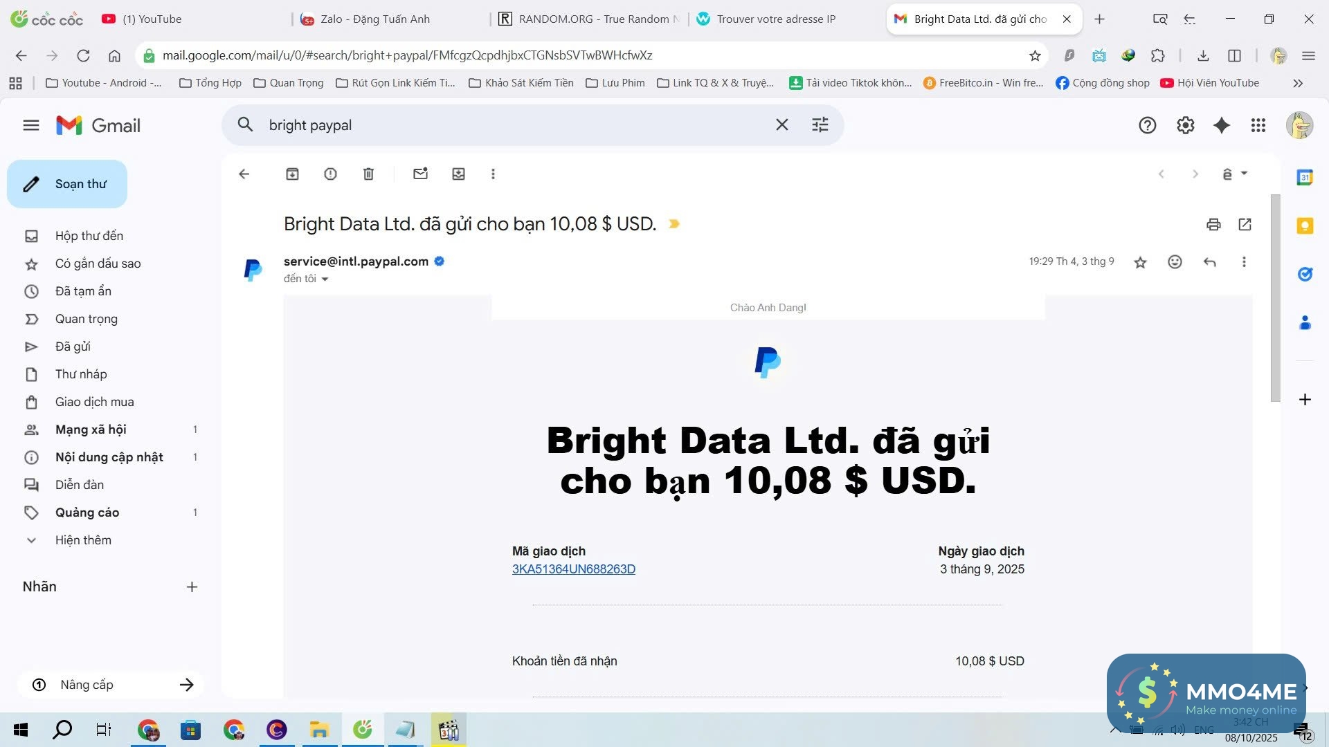Add emoji reaction to the message
Screen dimensions: 1329x747
click(x=1175, y=262)
